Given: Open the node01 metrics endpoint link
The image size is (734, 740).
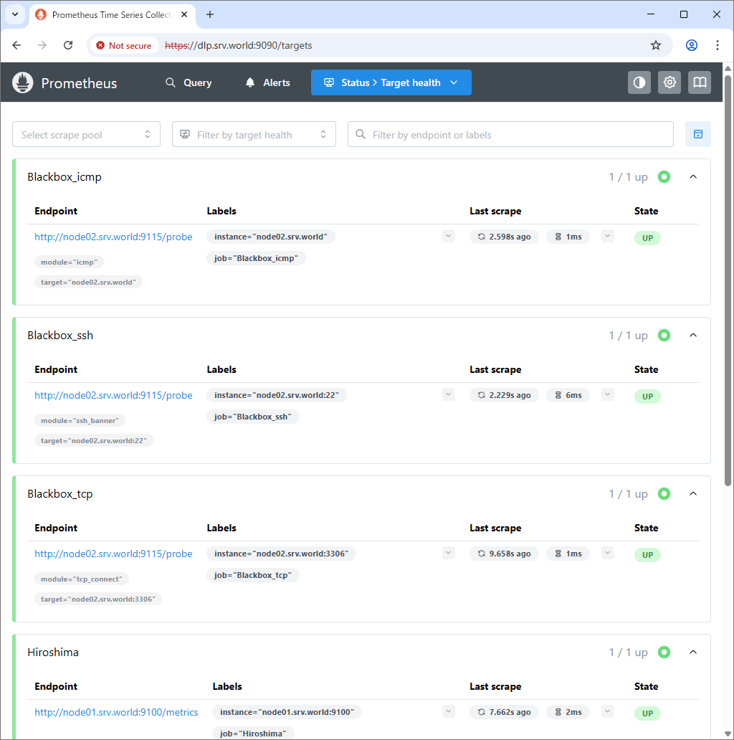Looking at the screenshot, I should click(x=116, y=713).
